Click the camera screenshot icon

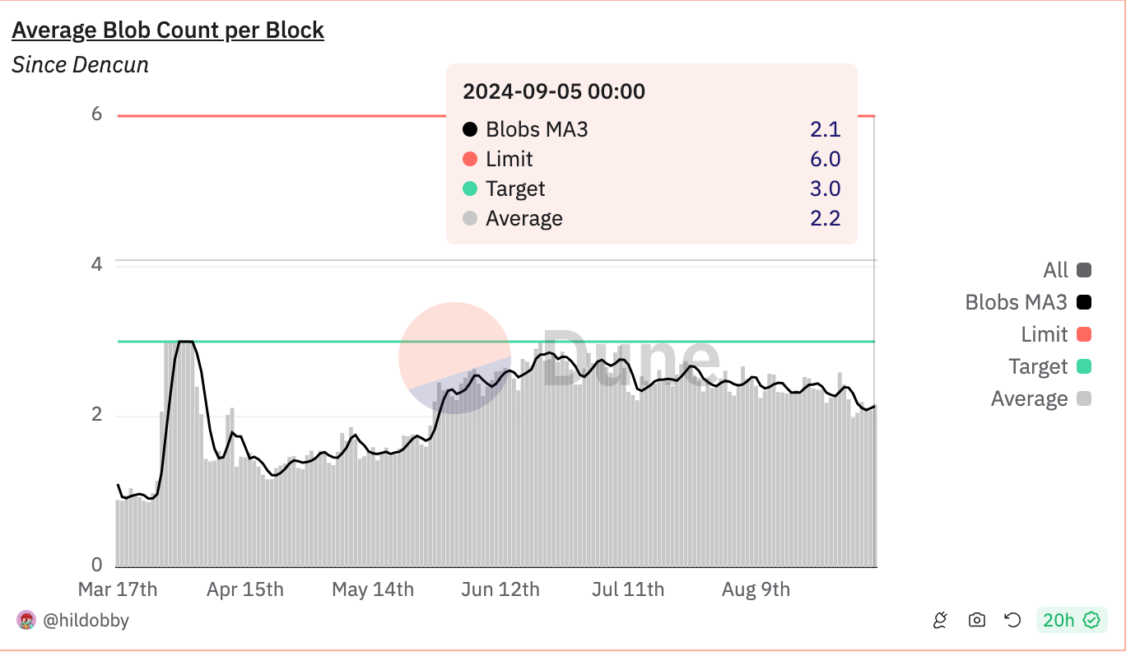976,620
